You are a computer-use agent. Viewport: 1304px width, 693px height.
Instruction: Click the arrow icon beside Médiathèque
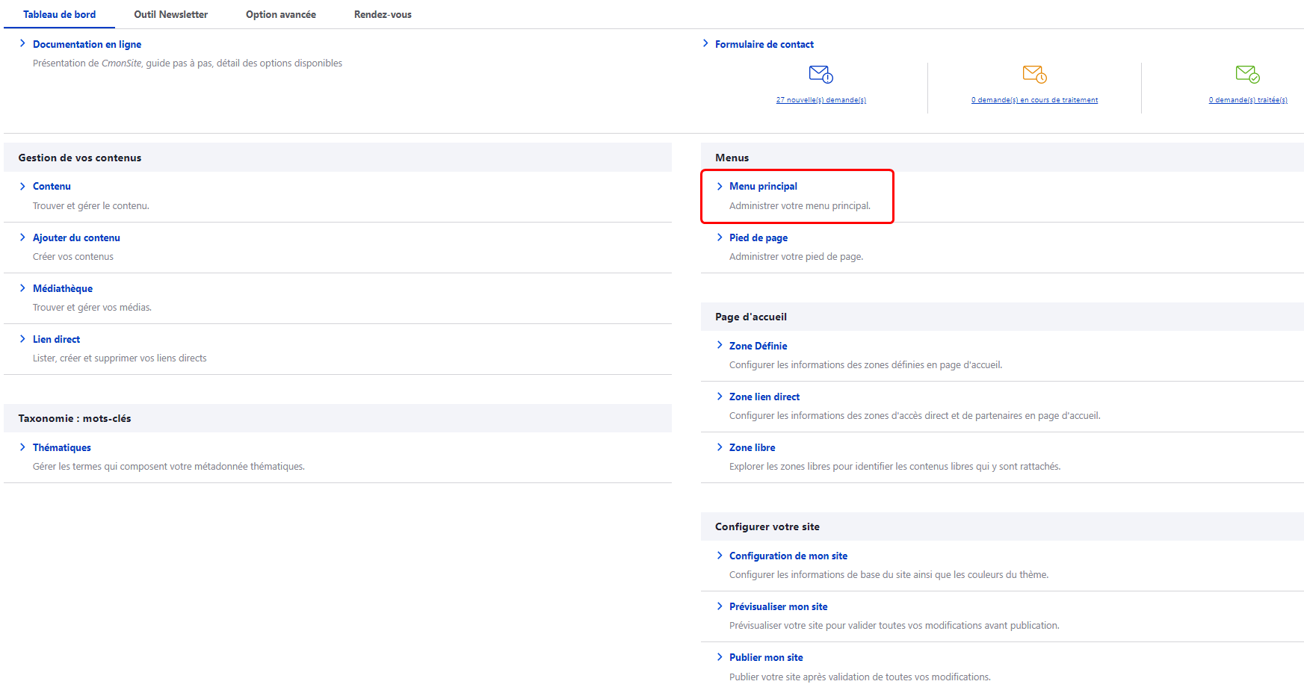[x=22, y=288]
